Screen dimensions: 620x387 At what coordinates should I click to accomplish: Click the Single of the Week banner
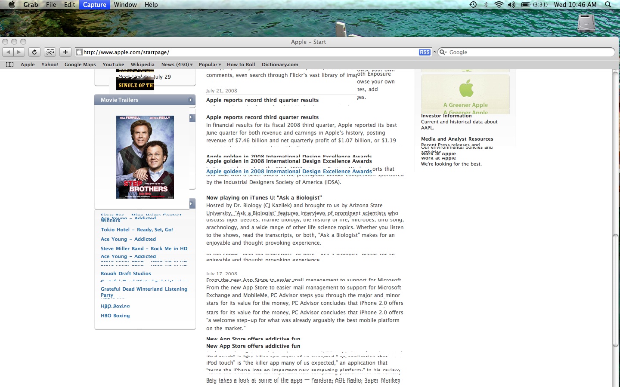136,85
